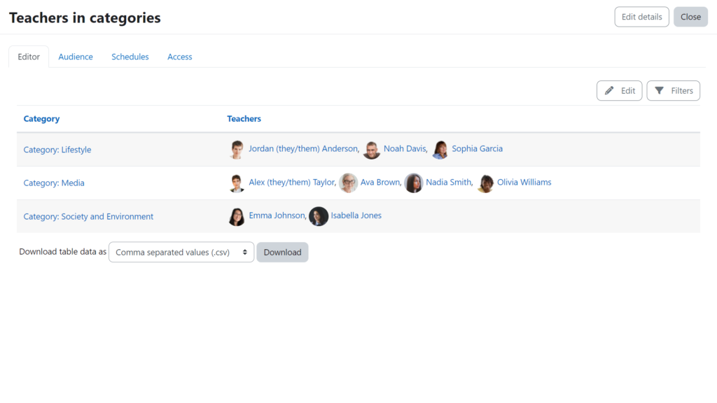
Task: Switch to the Audience tab
Action: coord(76,57)
